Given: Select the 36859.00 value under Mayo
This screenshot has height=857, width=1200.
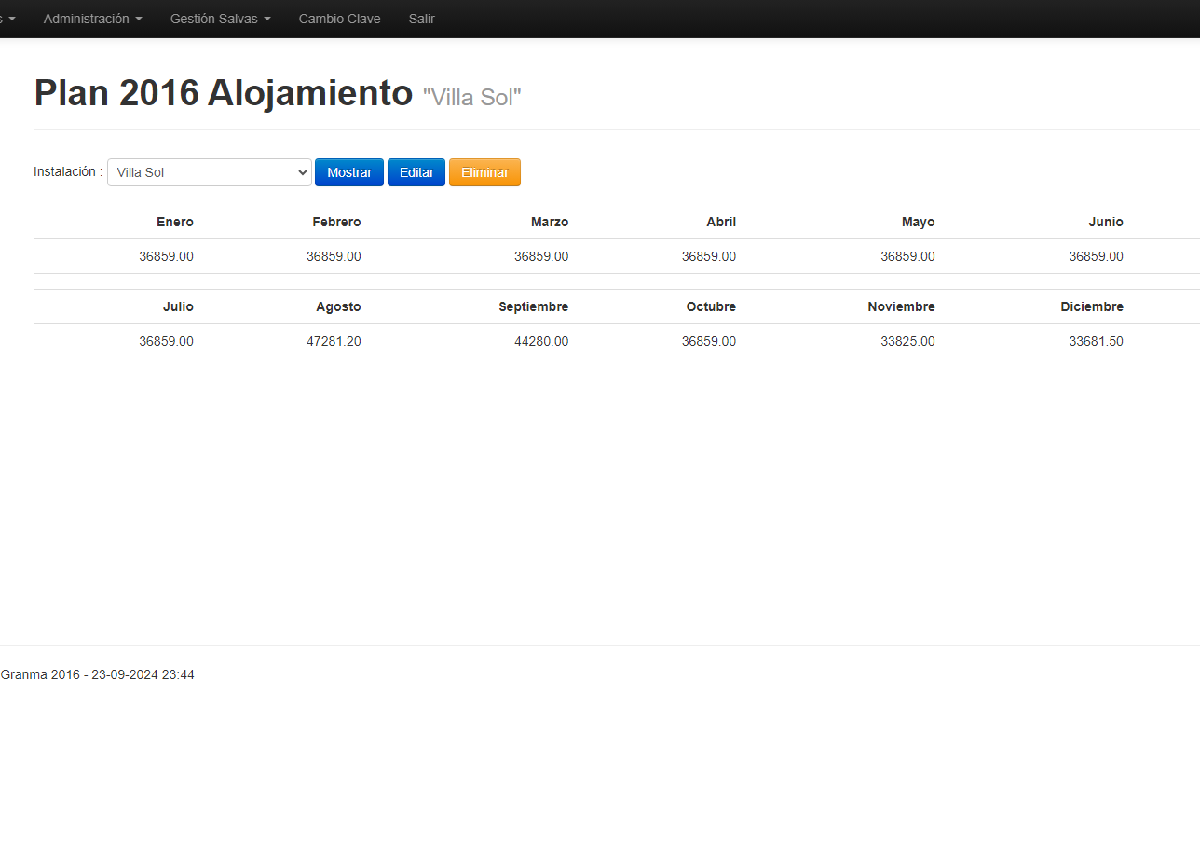Looking at the screenshot, I should pyautogui.click(x=907, y=256).
